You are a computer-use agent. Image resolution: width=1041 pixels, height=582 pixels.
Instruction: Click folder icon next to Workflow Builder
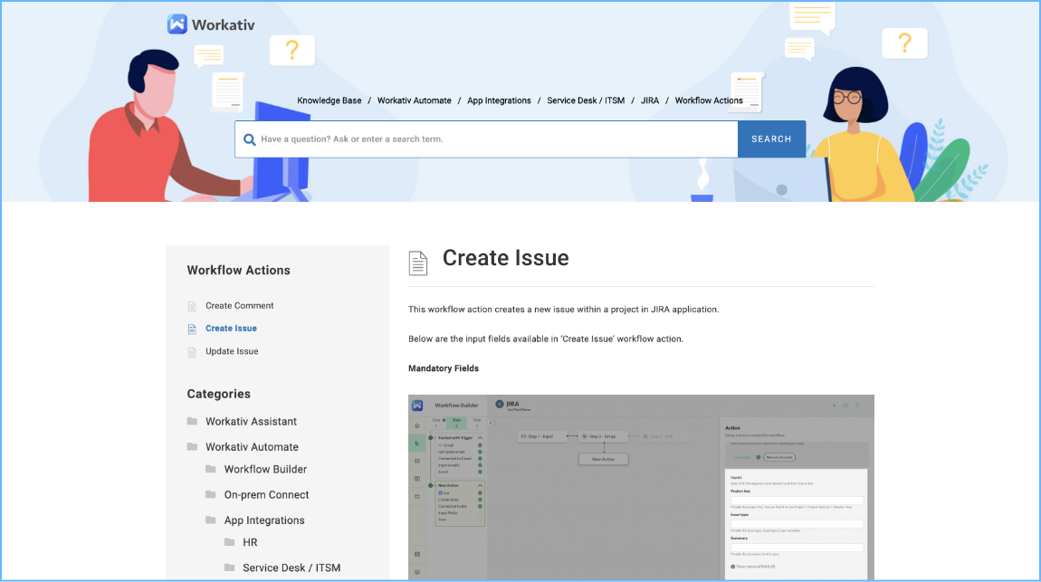click(211, 469)
